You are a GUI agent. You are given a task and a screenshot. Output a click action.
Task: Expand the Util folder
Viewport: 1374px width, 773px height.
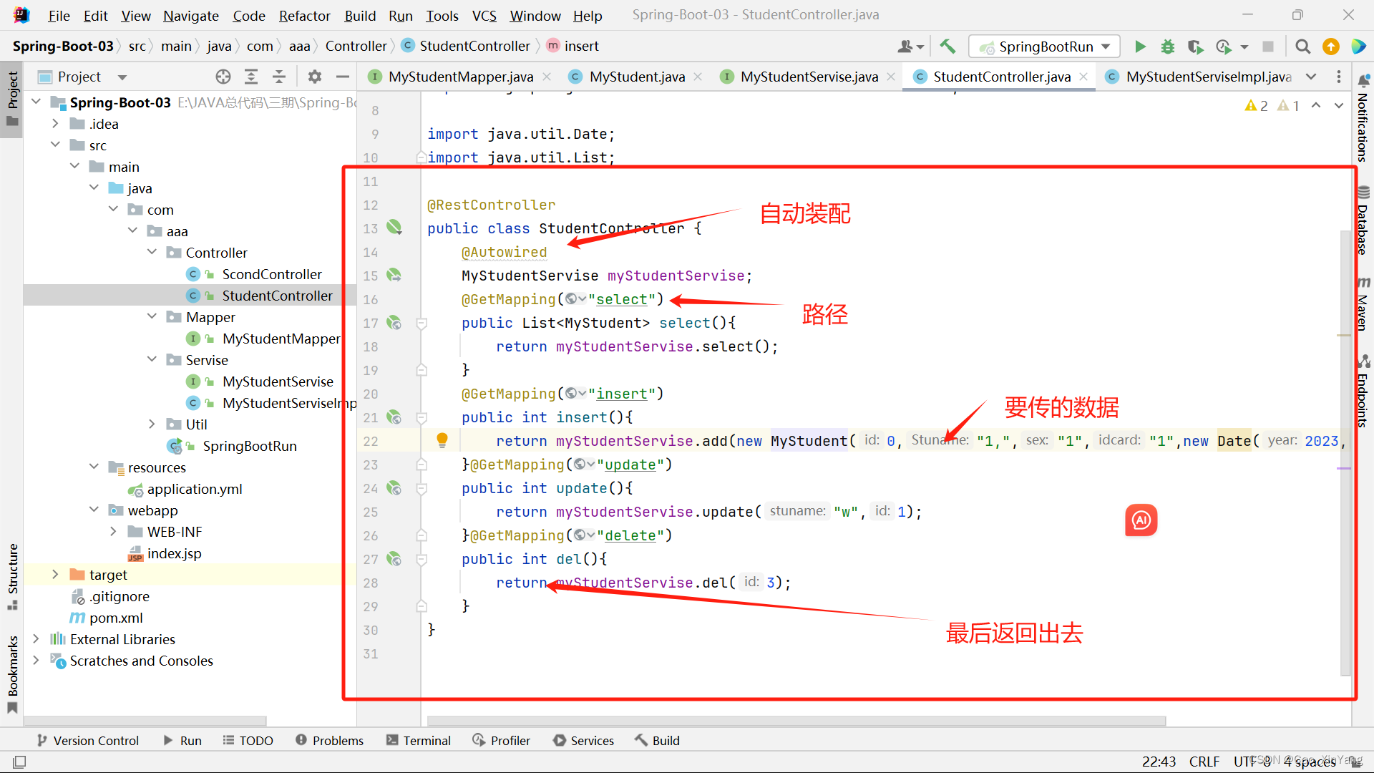click(x=152, y=424)
